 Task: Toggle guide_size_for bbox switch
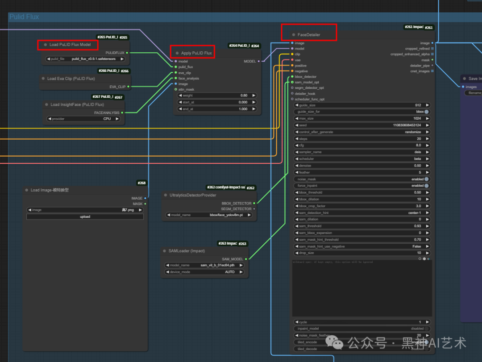426,112
